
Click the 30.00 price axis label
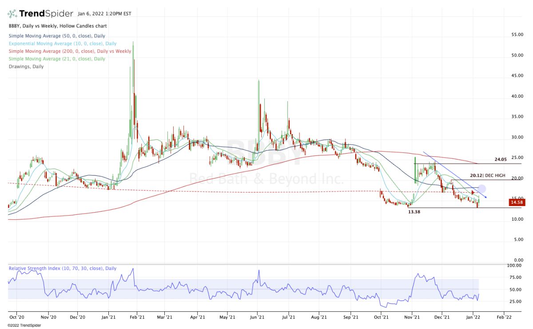(518, 137)
